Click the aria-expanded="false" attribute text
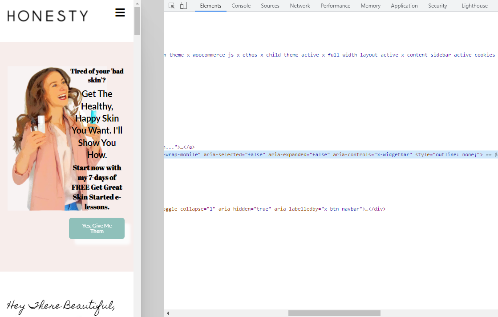 coord(299,154)
